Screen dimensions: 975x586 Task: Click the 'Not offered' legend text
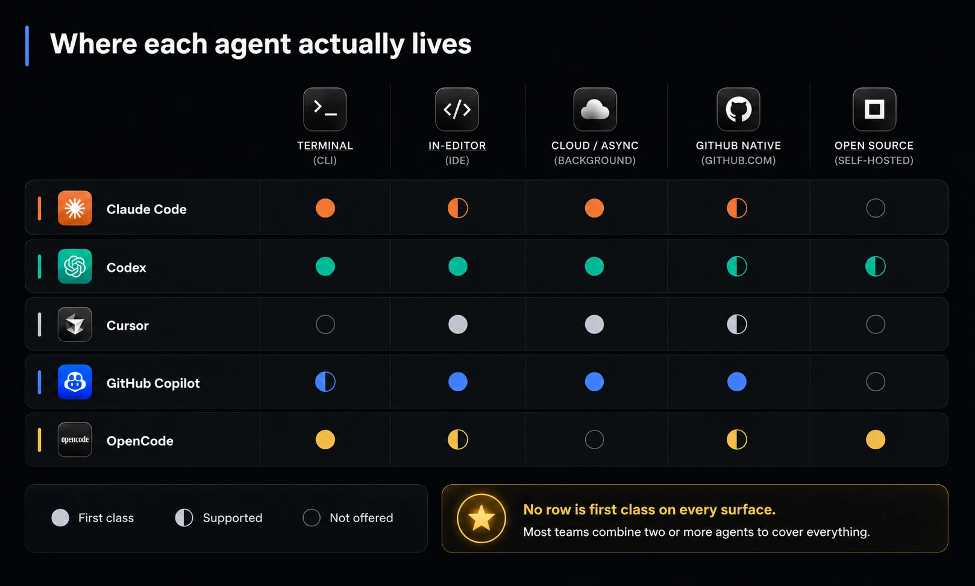(x=362, y=518)
